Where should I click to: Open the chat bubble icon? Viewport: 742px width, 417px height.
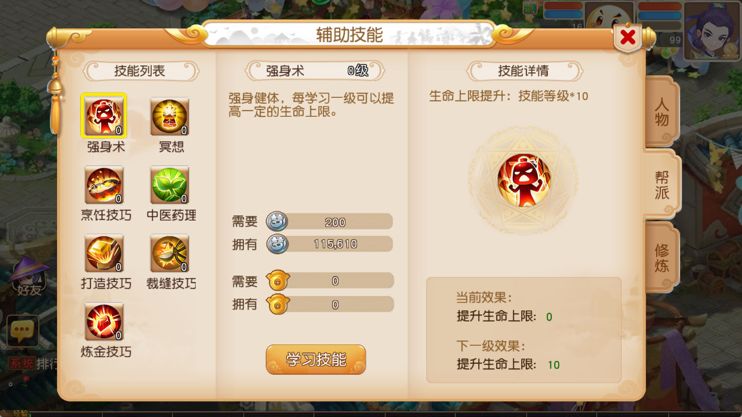[x=23, y=331]
